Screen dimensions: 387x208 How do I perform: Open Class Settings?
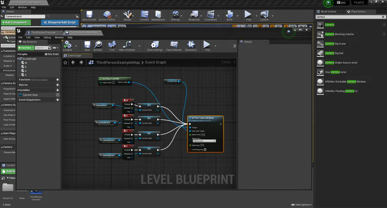tap(155, 46)
